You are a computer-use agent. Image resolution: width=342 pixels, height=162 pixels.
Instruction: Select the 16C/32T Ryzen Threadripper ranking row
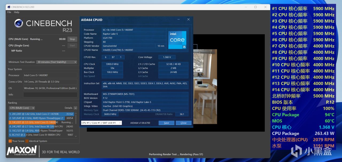41,131
